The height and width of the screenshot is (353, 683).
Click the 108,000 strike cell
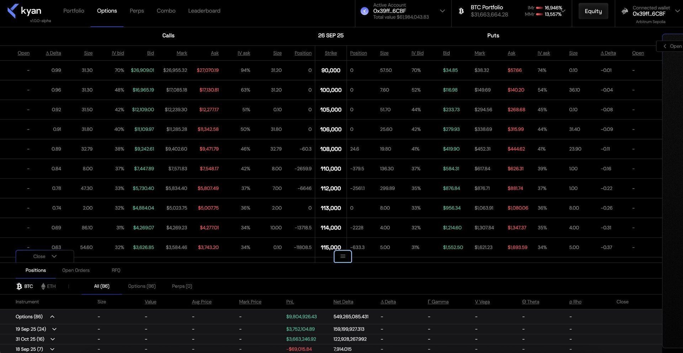[x=331, y=149]
